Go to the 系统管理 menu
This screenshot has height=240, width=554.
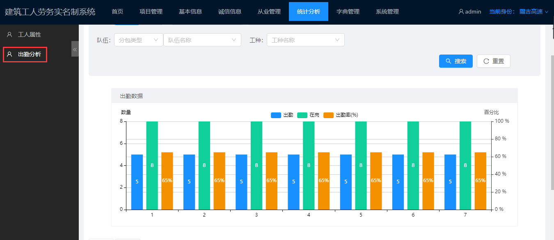[387, 12]
